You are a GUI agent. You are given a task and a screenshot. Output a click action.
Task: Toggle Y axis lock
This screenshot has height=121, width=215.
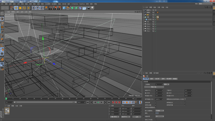[x=38, y=8]
